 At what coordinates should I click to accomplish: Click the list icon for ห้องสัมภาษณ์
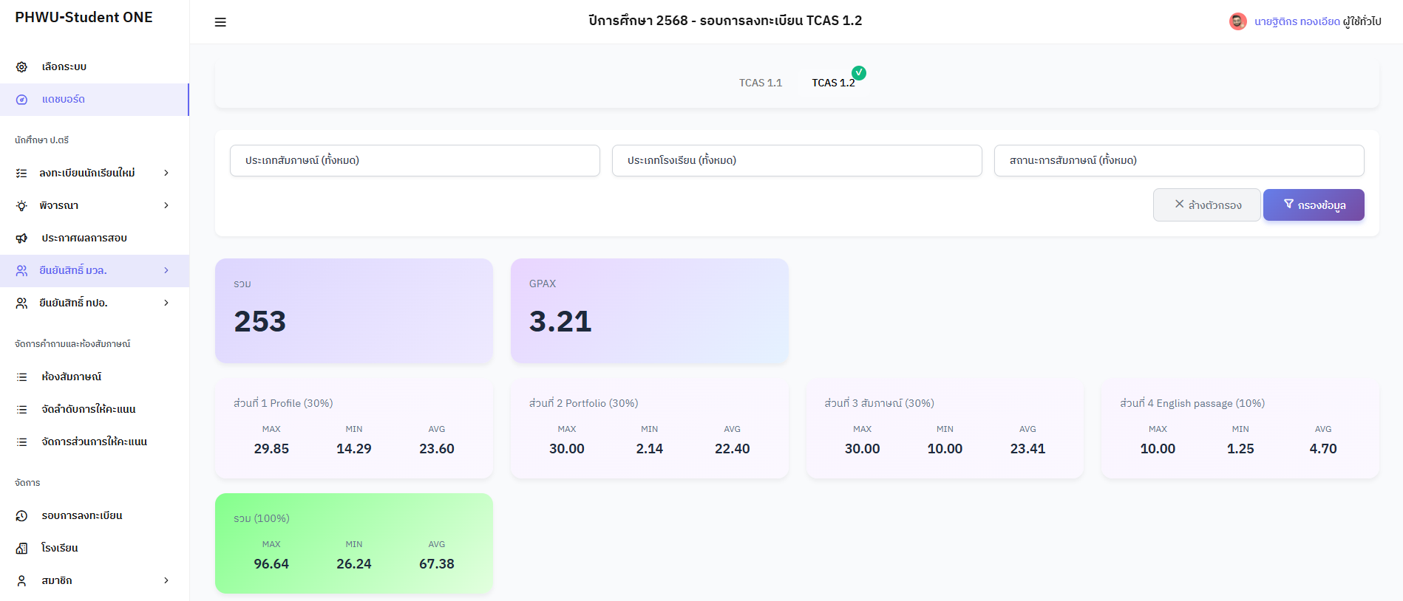pyautogui.click(x=22, y=377)
